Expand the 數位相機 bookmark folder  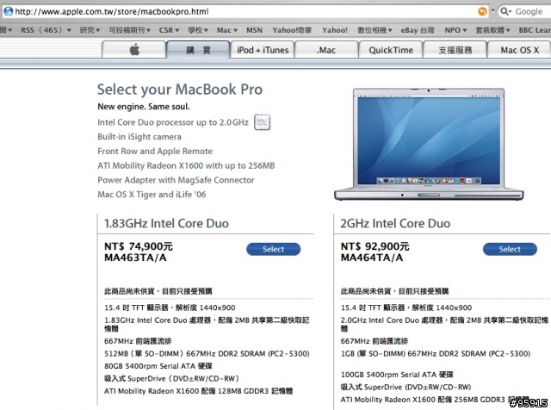click(375, 30)
